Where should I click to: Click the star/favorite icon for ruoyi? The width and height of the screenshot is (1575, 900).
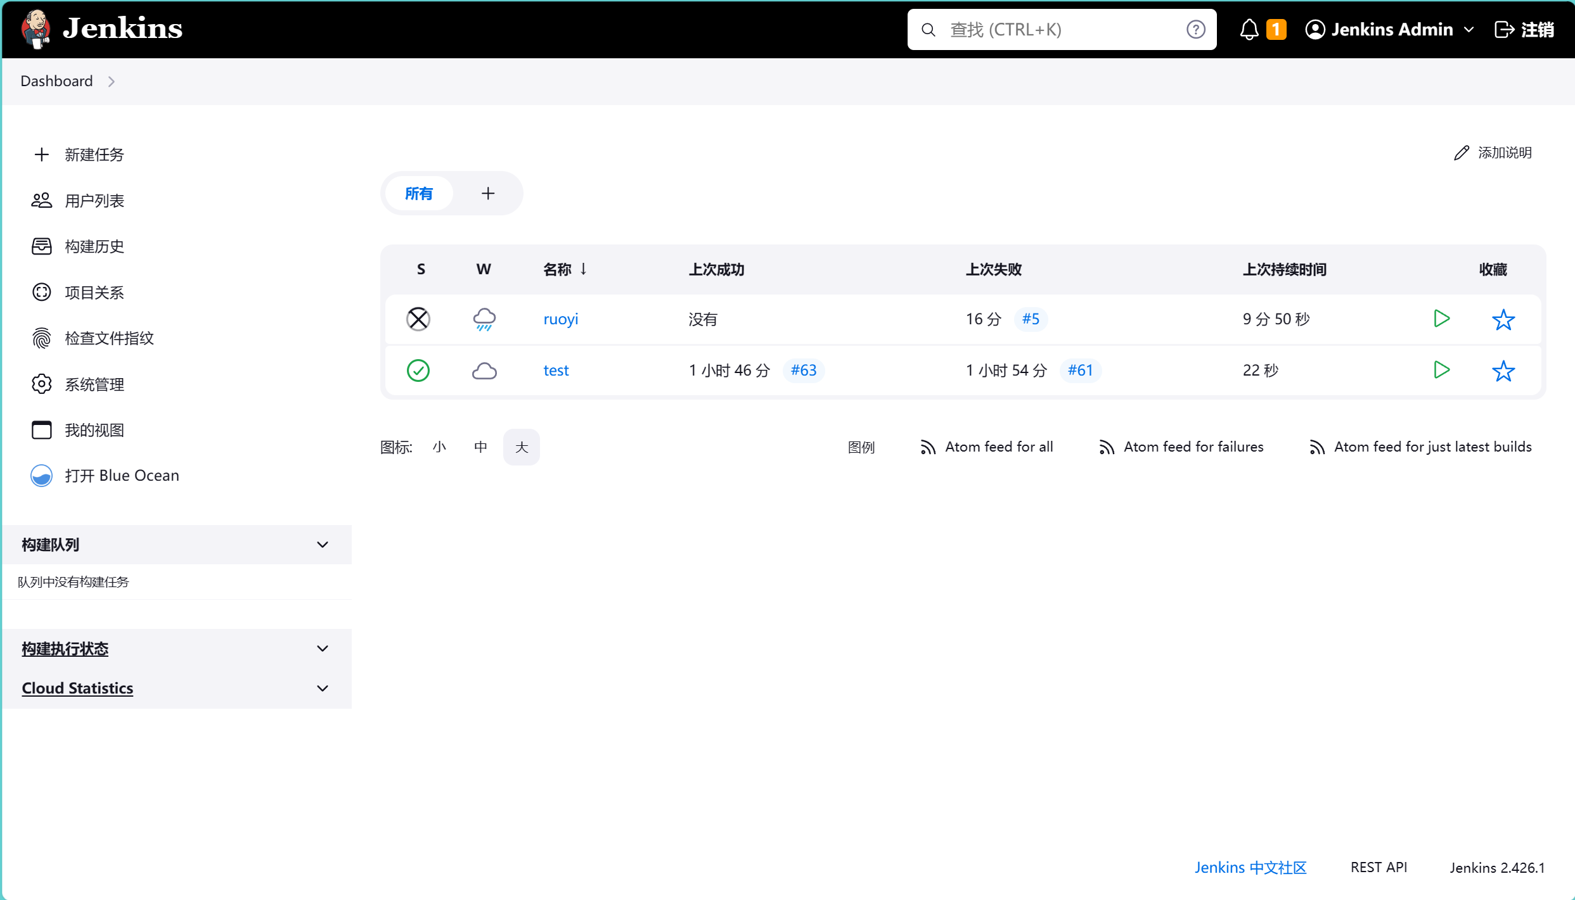tap(1503, 318)
